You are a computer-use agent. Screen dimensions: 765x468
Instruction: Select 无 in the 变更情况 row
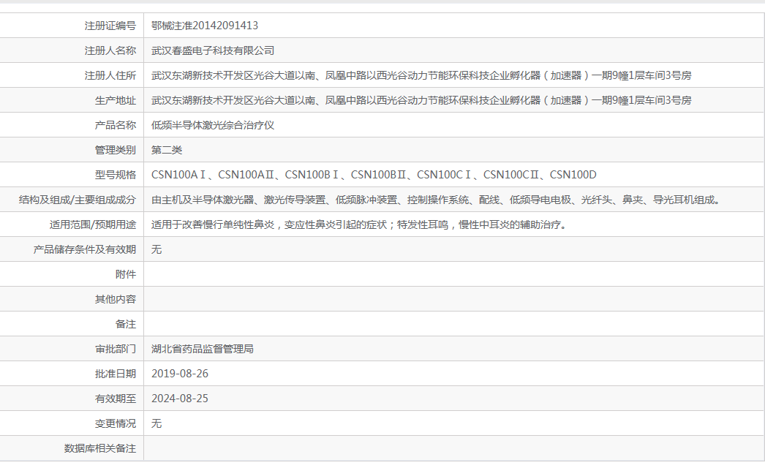tap(156, 424)
